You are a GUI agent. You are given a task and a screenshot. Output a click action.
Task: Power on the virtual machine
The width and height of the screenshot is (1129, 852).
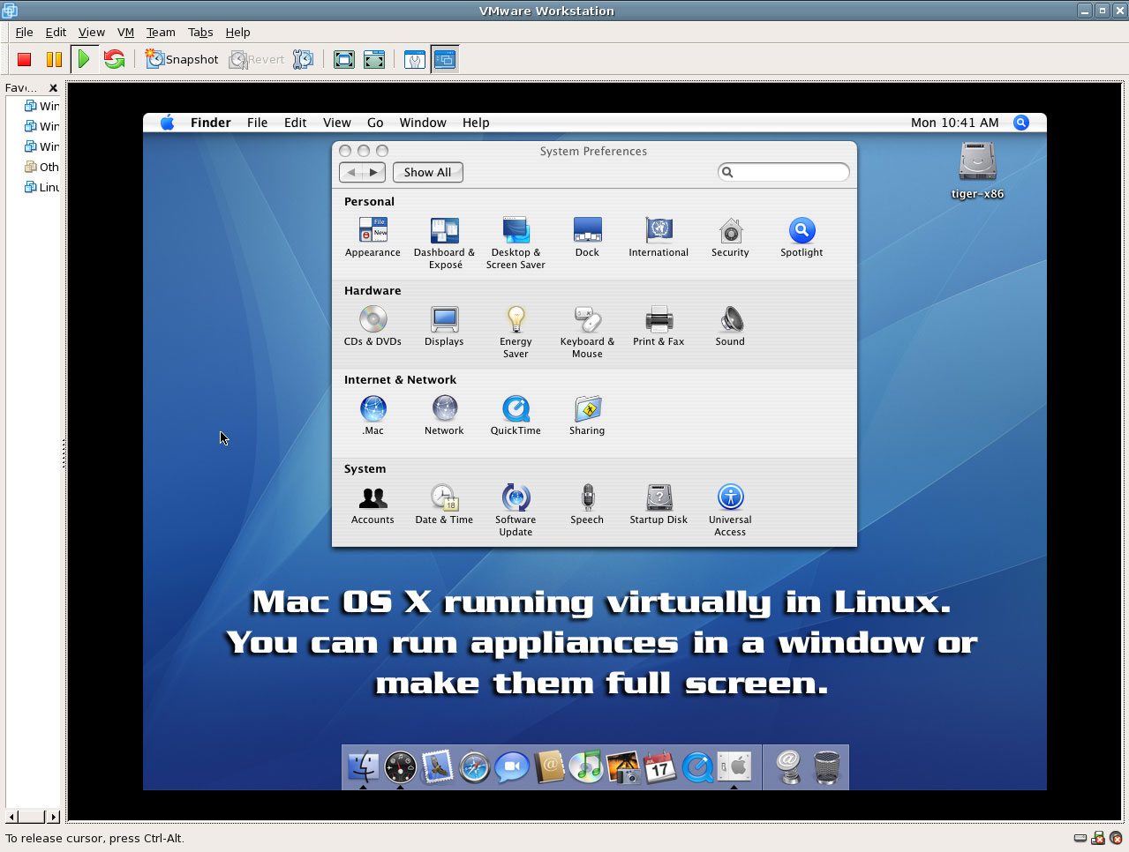point(84,59)
